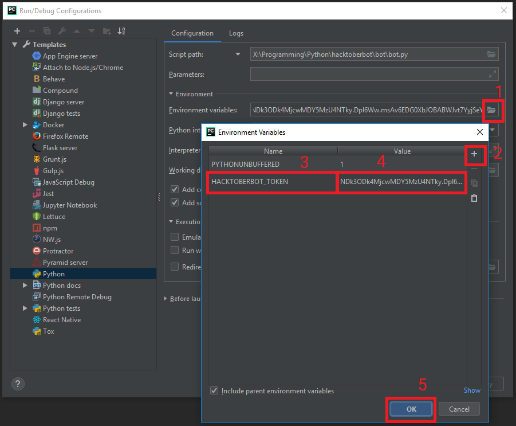Collapse the Environment section
Screen dimensions: 516x426
point(171,94)
